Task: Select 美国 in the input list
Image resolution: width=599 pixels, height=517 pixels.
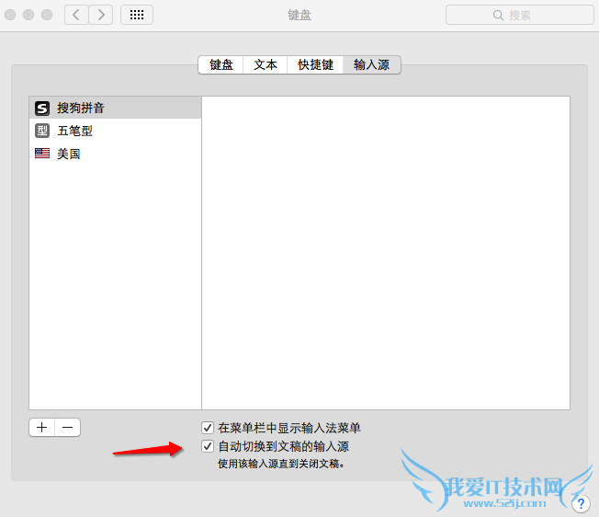Action: [x=115, y=154]
